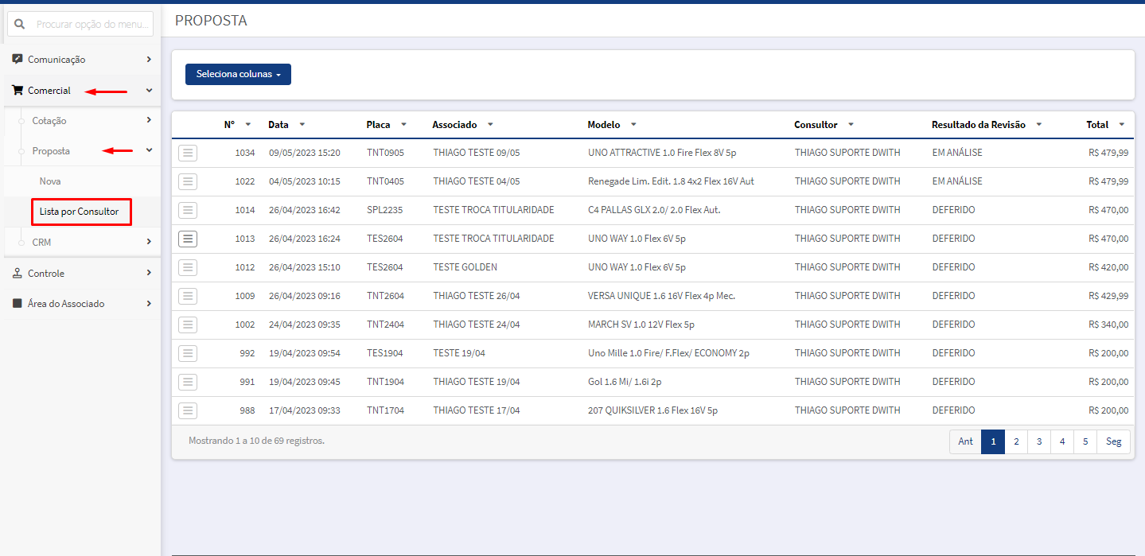
Task: Expand the Cotação submenu chevron
Action: click(x=149, y=120)
